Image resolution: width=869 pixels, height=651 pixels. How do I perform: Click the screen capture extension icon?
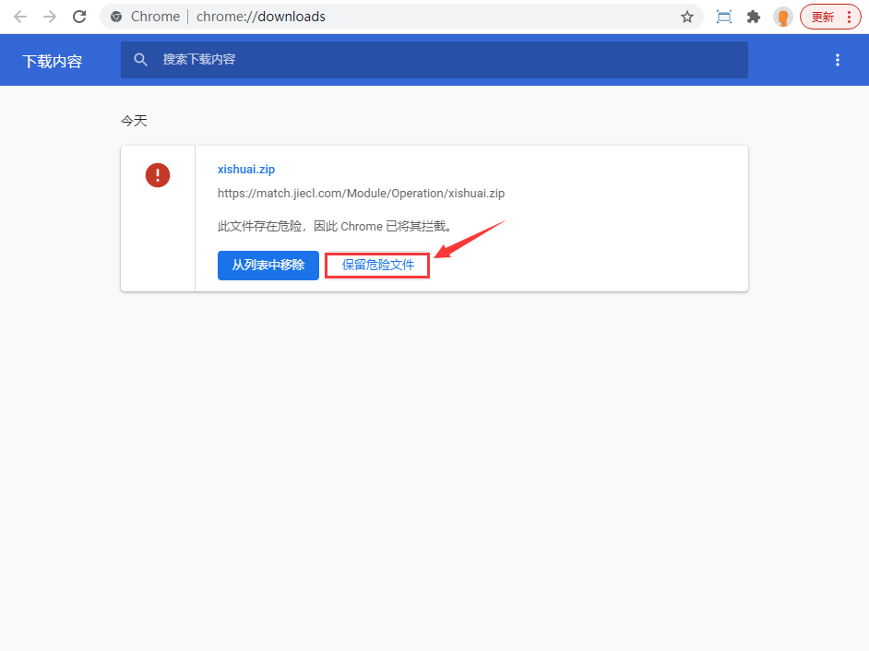pyautogui.click(x=724, y=17)
